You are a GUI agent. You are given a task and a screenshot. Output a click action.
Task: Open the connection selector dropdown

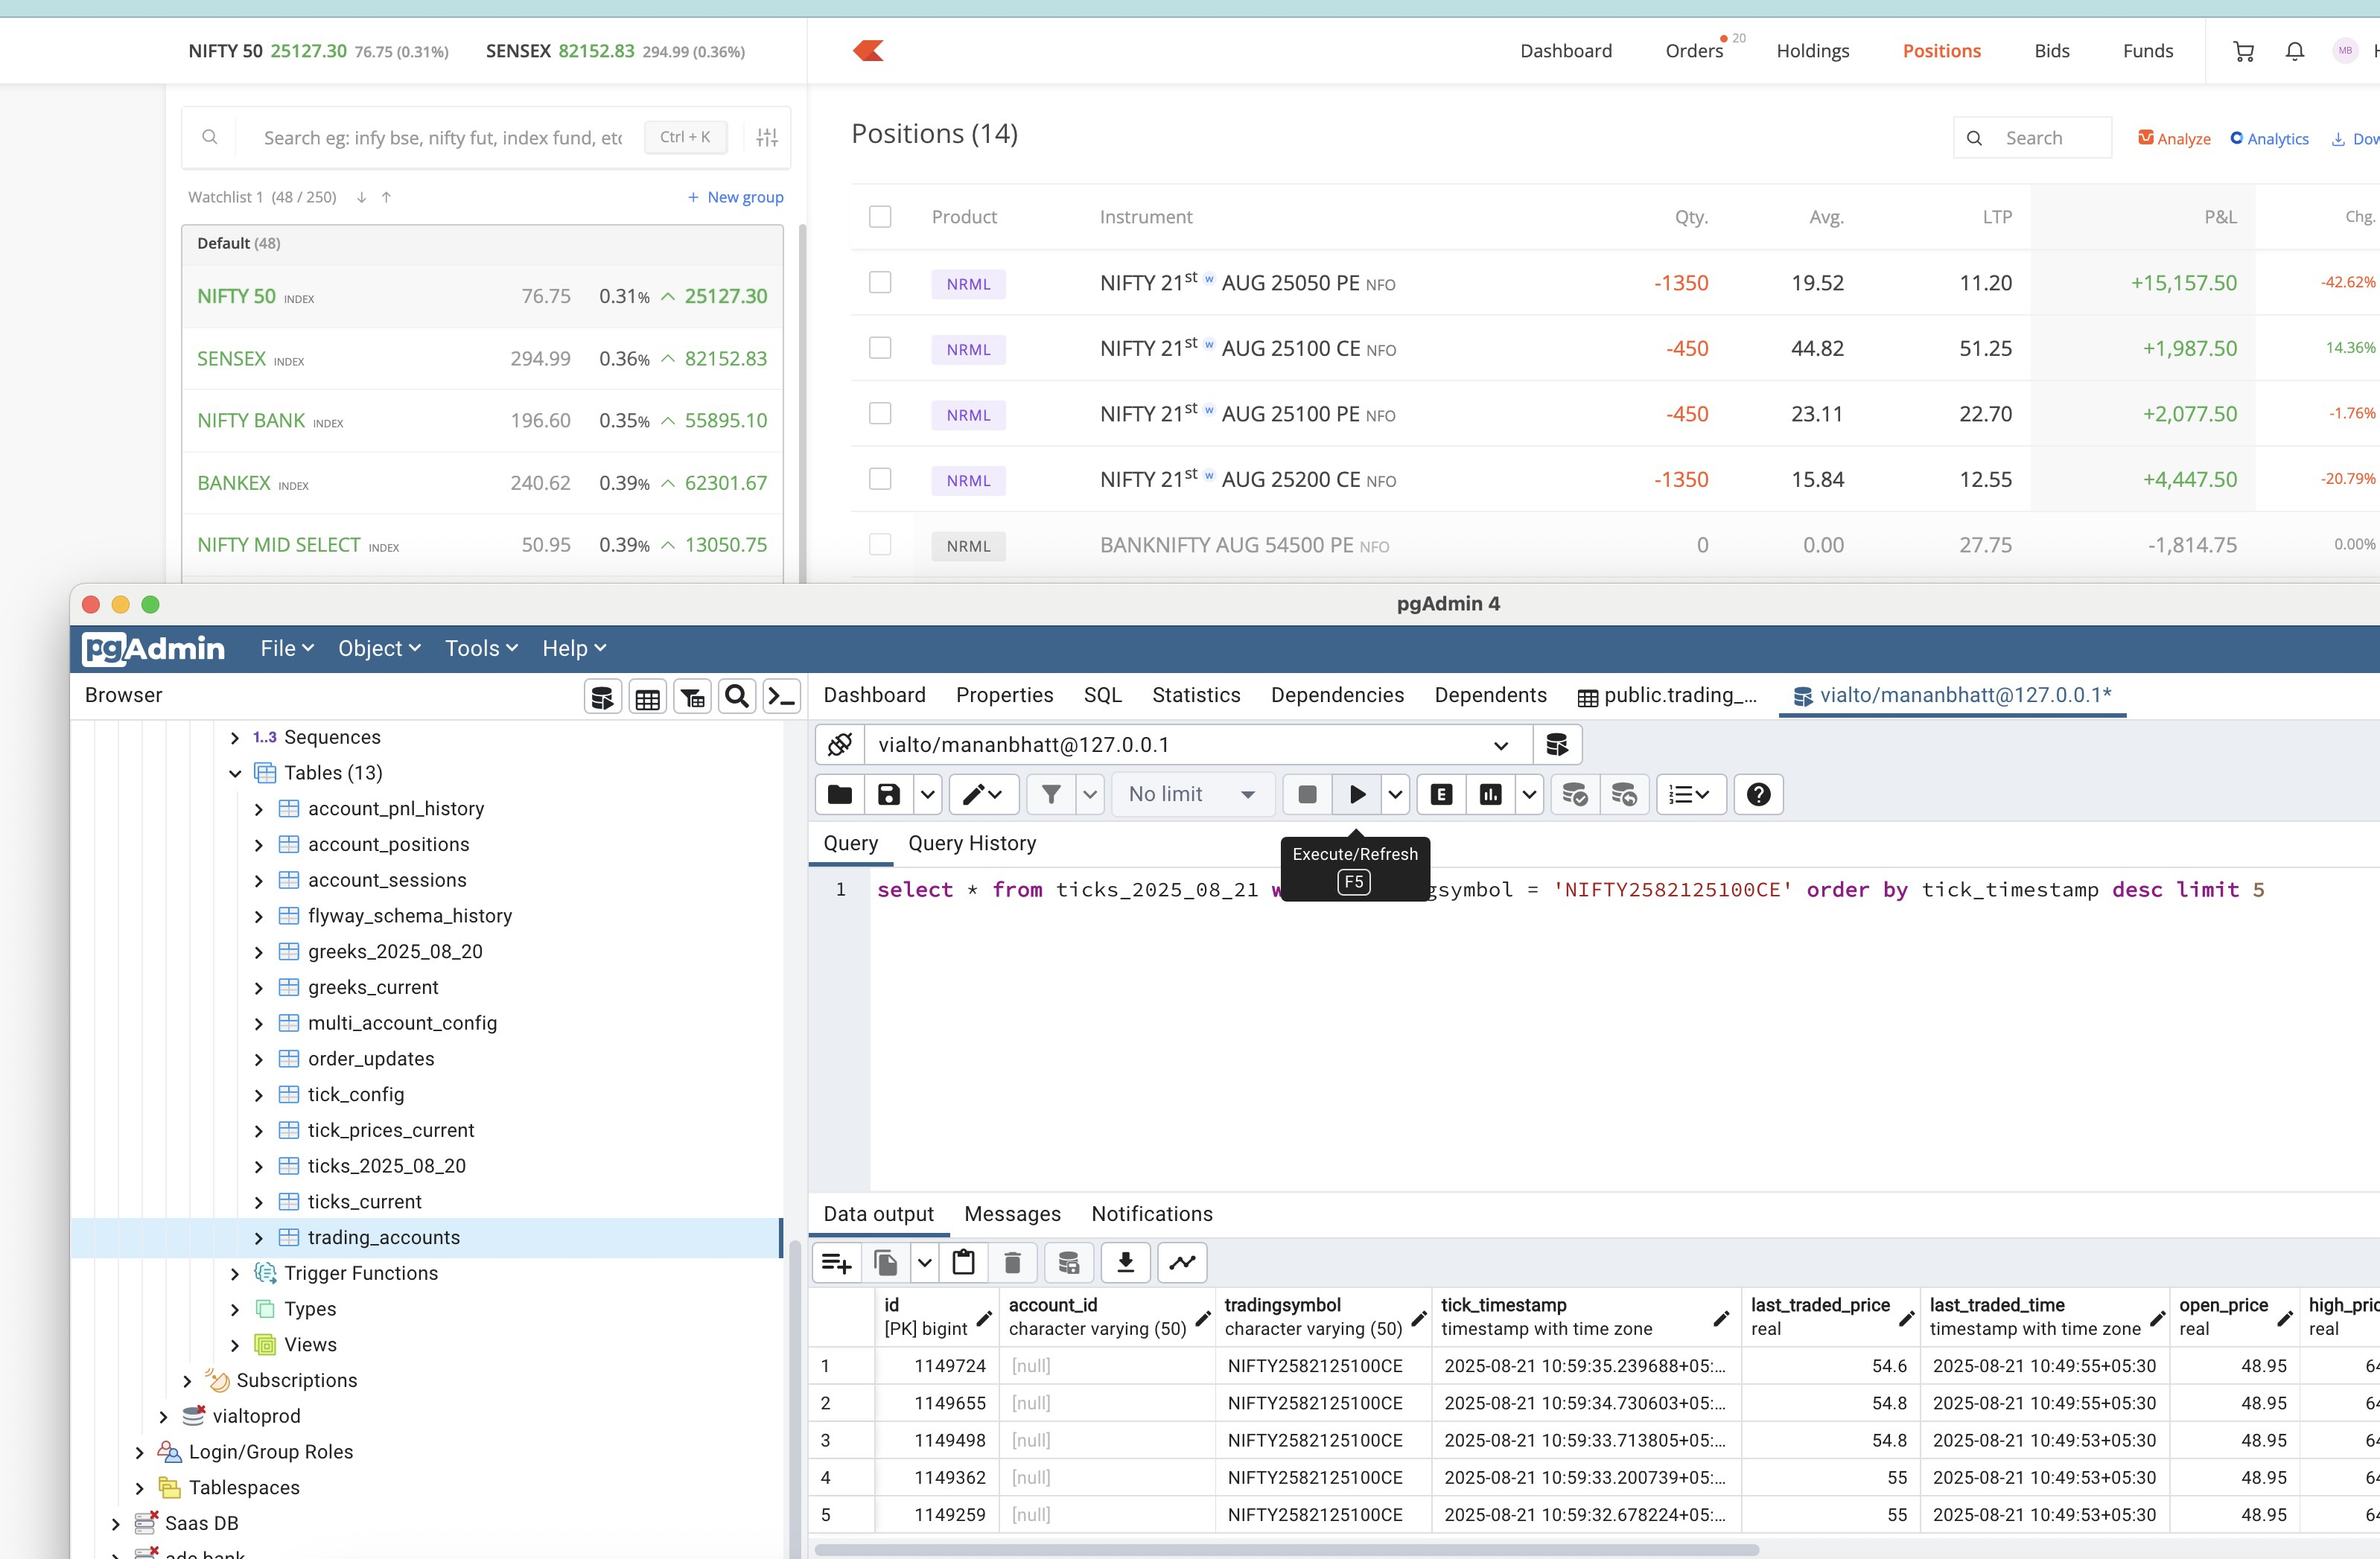1198,745
